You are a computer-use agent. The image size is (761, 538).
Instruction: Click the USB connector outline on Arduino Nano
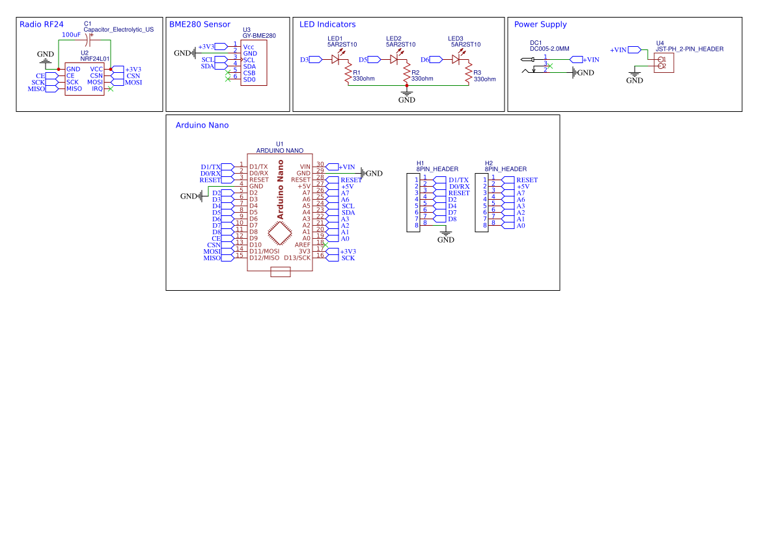(280, 272)
